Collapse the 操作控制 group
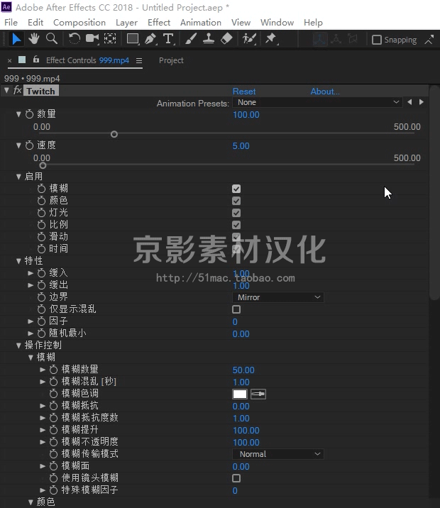The height and width of the screenshot is (508, 440). 18,346
